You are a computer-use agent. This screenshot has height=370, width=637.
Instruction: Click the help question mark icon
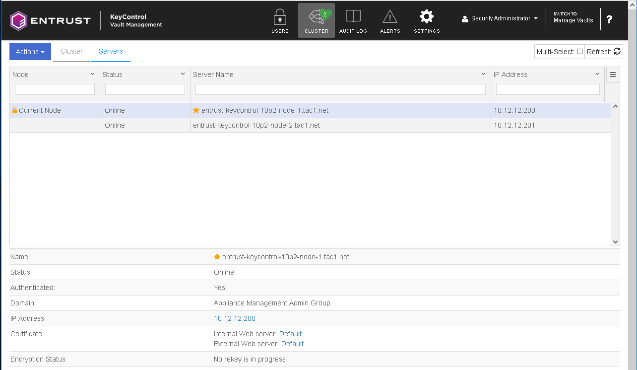609,19
